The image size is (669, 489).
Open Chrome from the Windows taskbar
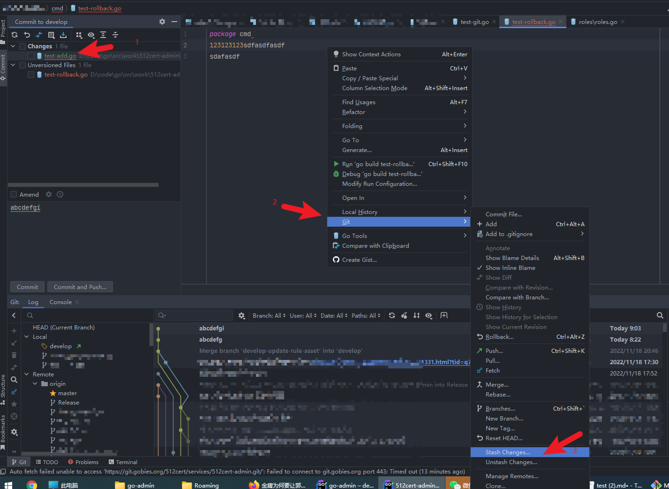click(32, 485)
